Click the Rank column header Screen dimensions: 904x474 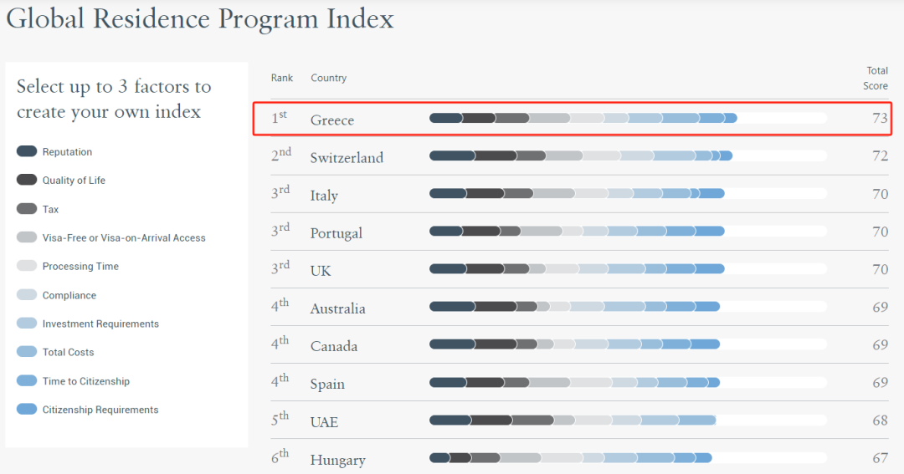click(x=282, y=78)
